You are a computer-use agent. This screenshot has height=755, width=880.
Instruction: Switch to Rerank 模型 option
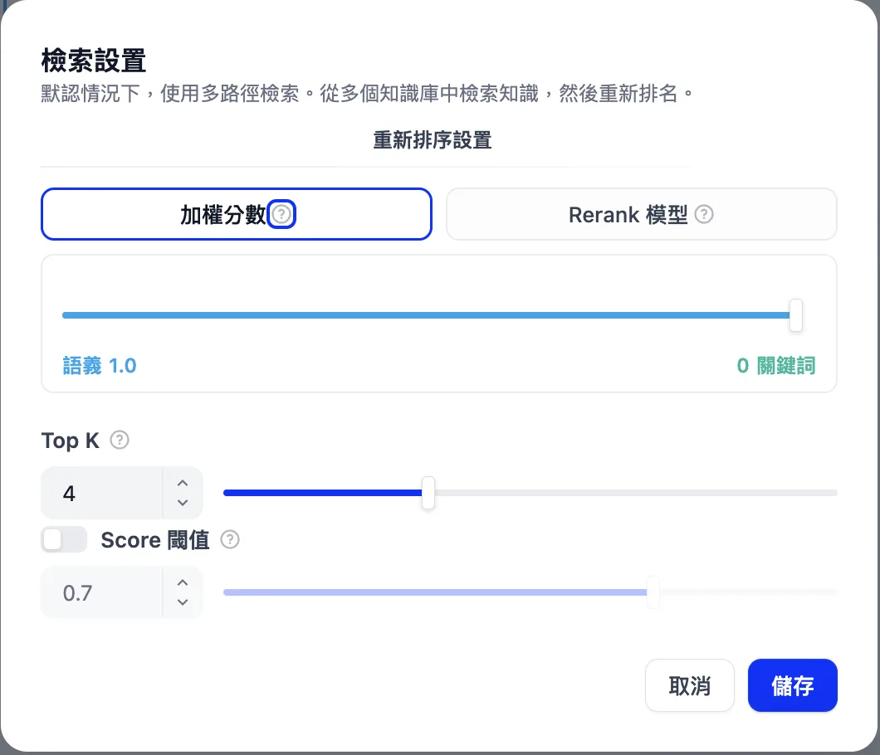[642, 214]
